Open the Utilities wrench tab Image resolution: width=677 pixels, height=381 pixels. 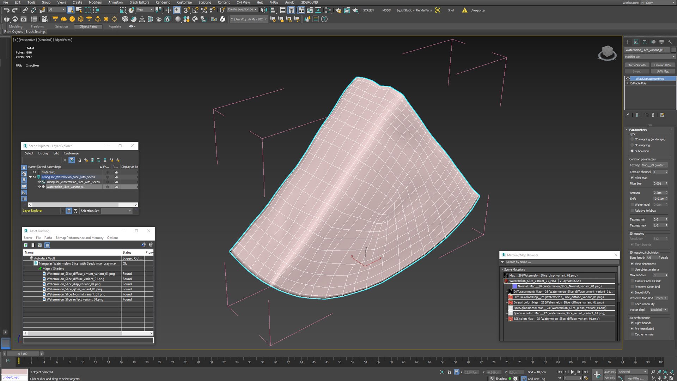pyautogui.click(x=670, y=42)
